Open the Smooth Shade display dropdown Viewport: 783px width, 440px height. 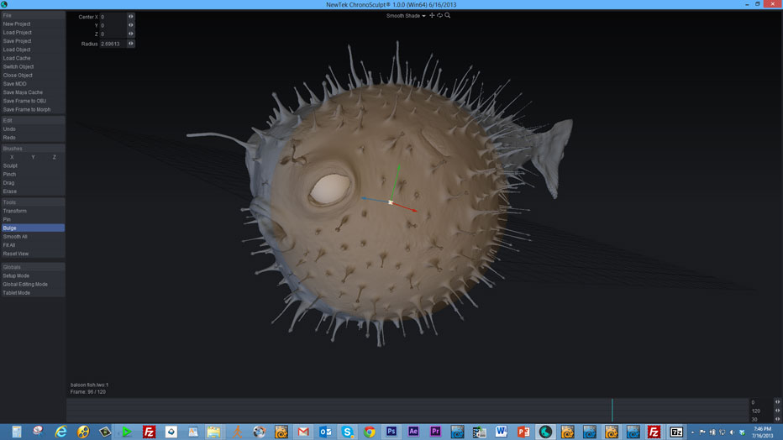coord(406,16)
